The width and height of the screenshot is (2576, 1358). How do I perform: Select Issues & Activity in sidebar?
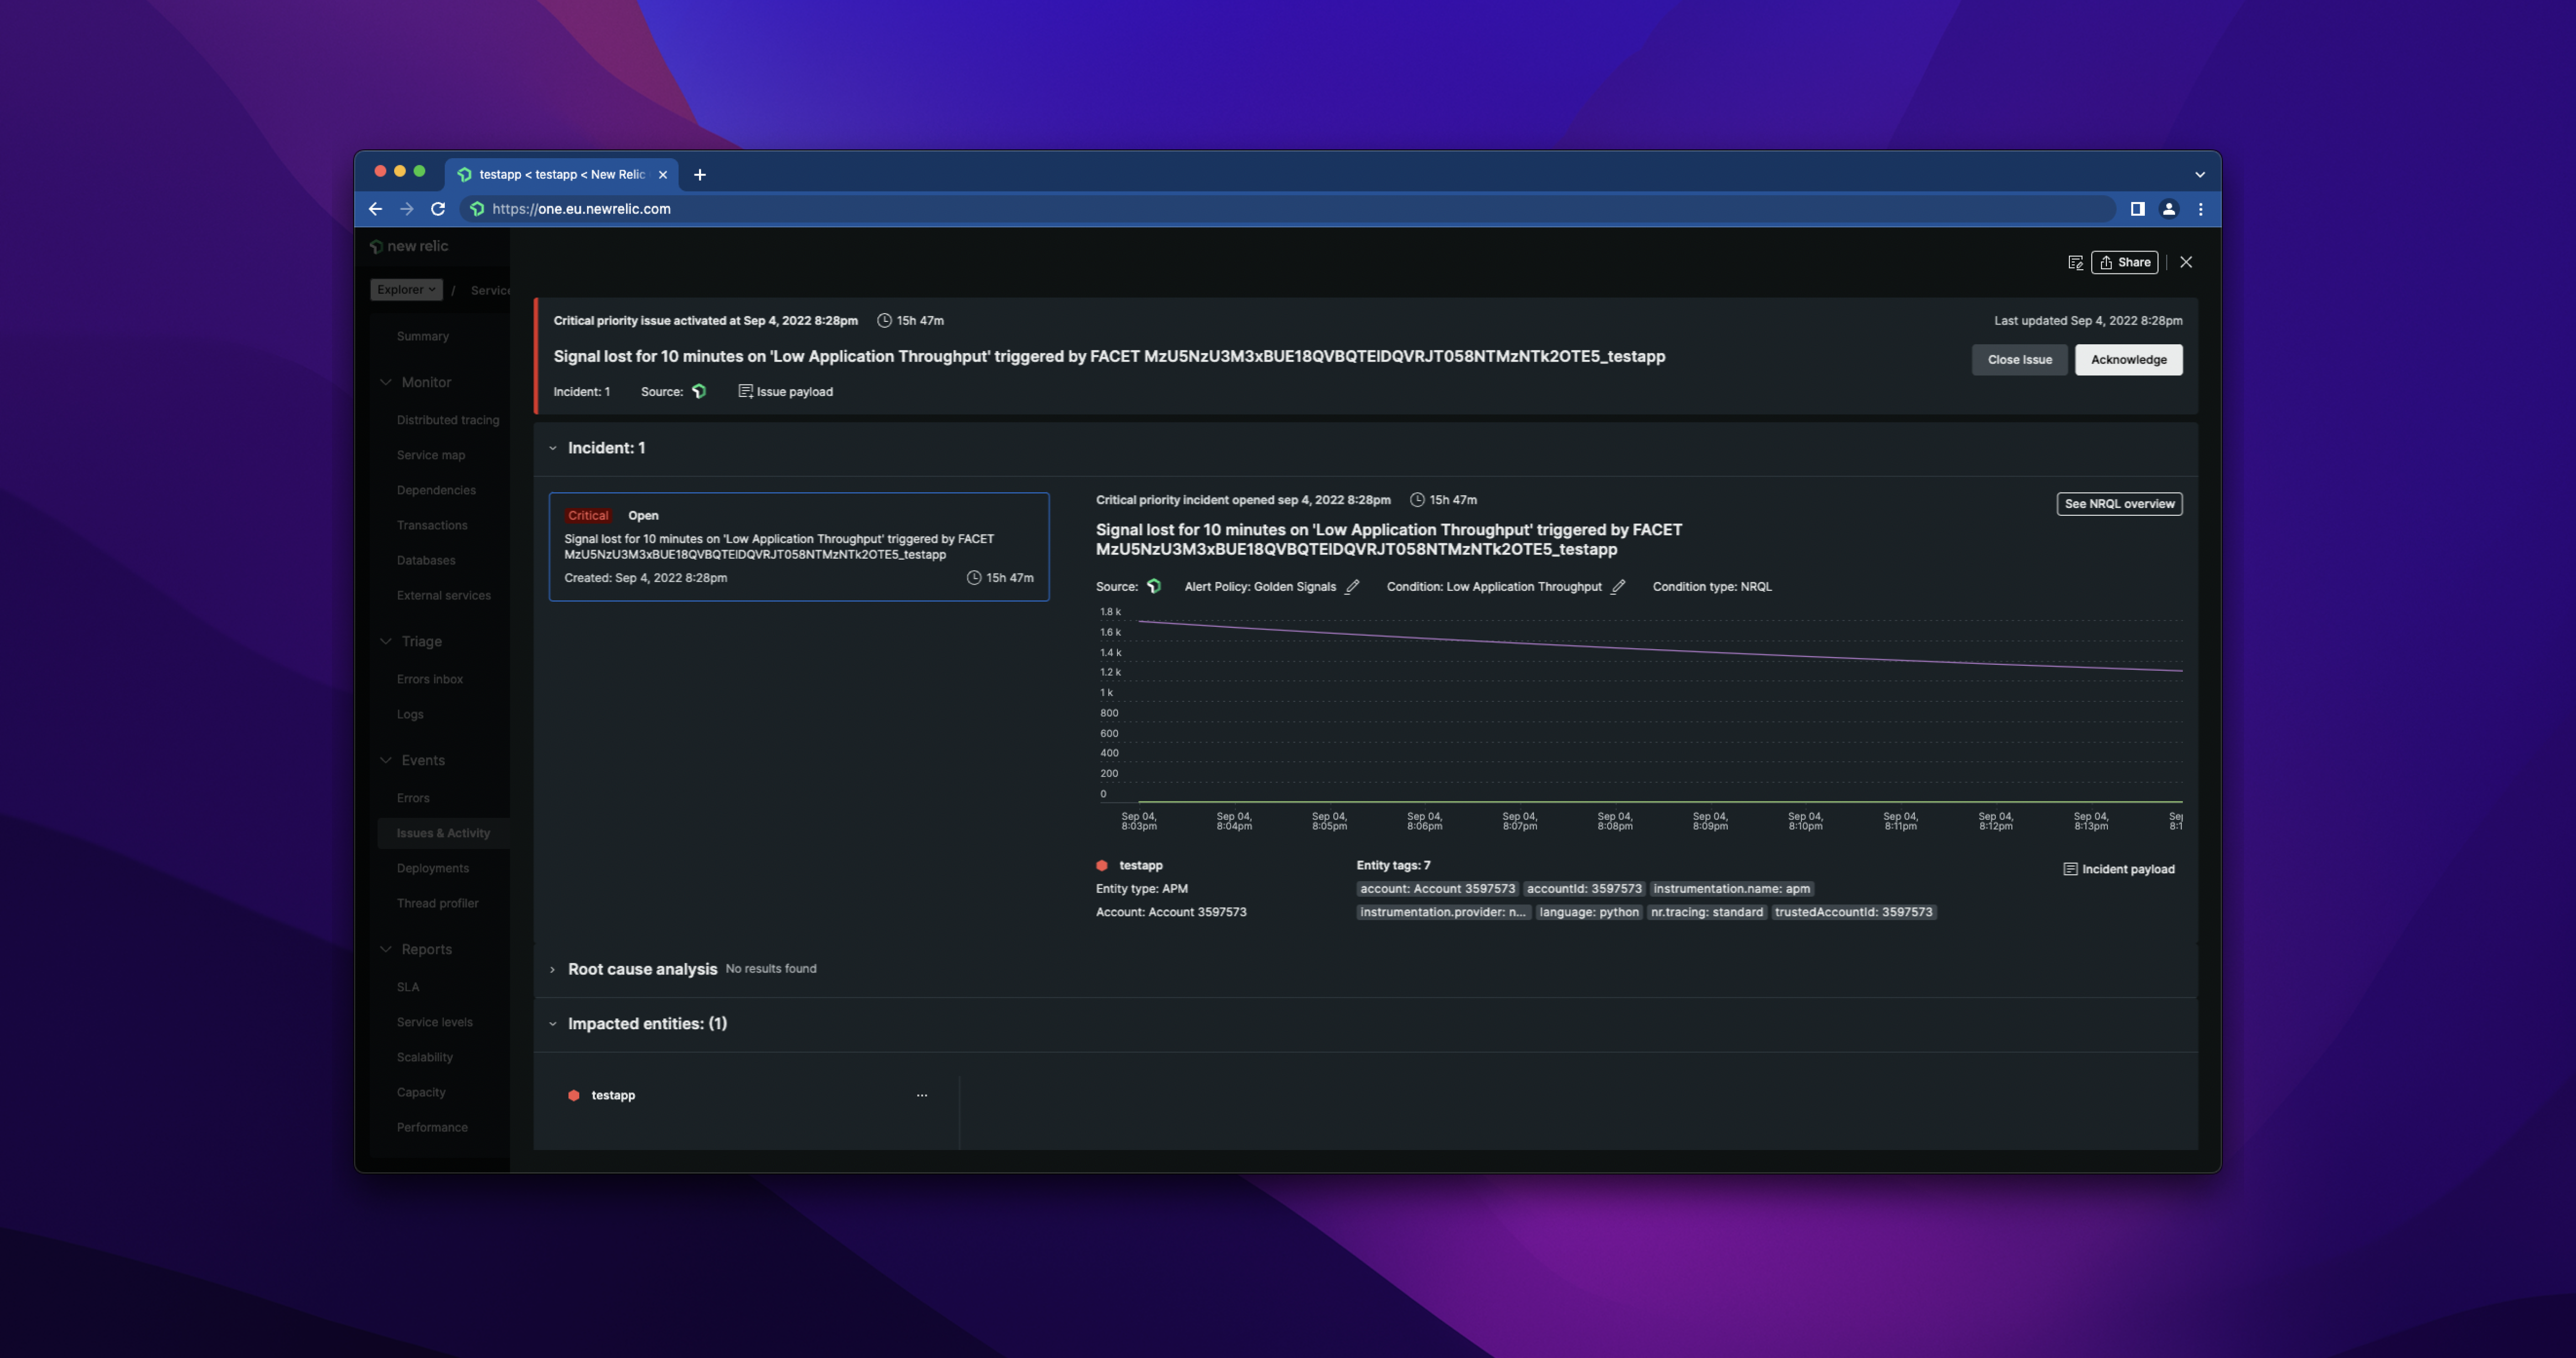443,833
